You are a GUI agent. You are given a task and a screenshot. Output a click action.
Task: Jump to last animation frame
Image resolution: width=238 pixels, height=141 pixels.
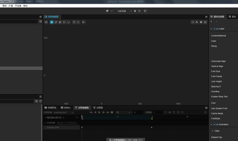coord(108,112)
